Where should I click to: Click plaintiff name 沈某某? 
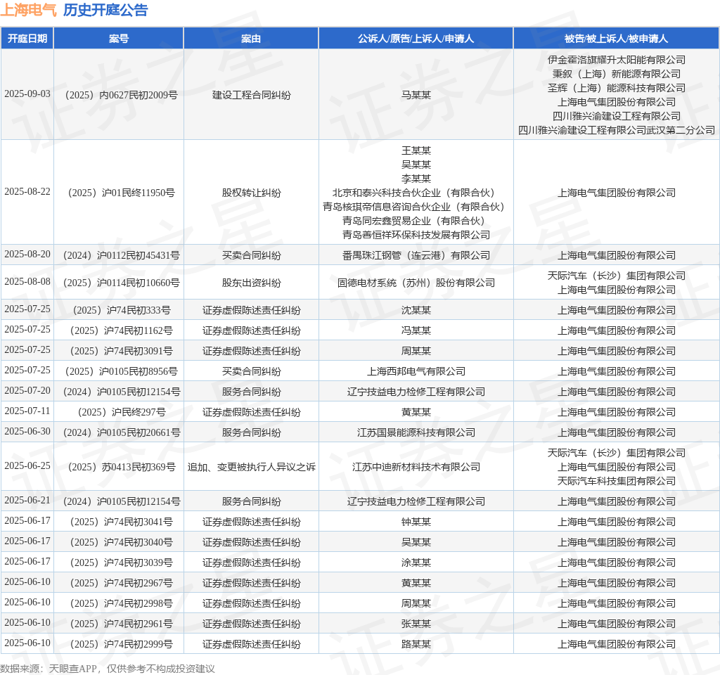point(416,310)
